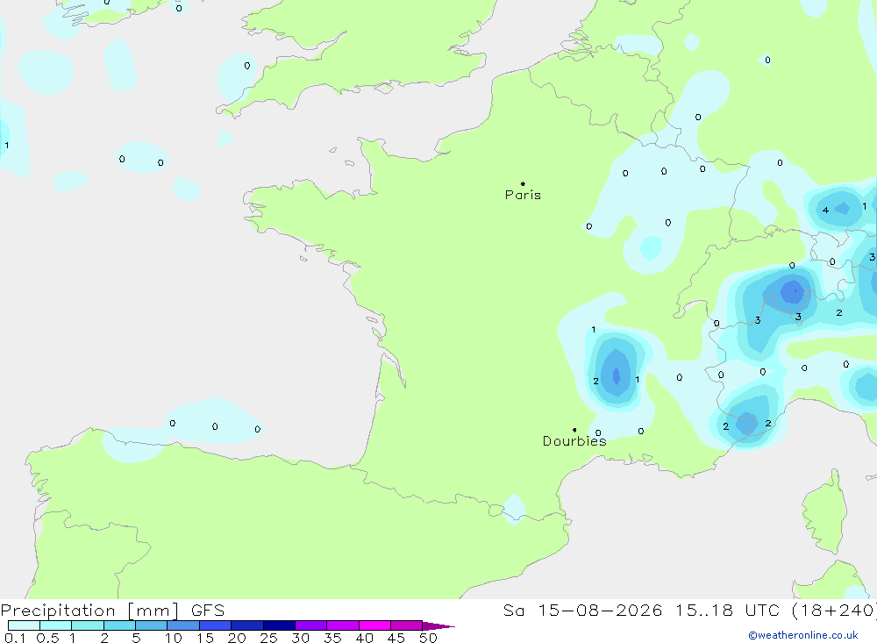Click the GFS model name label

(x=208, y=611)
